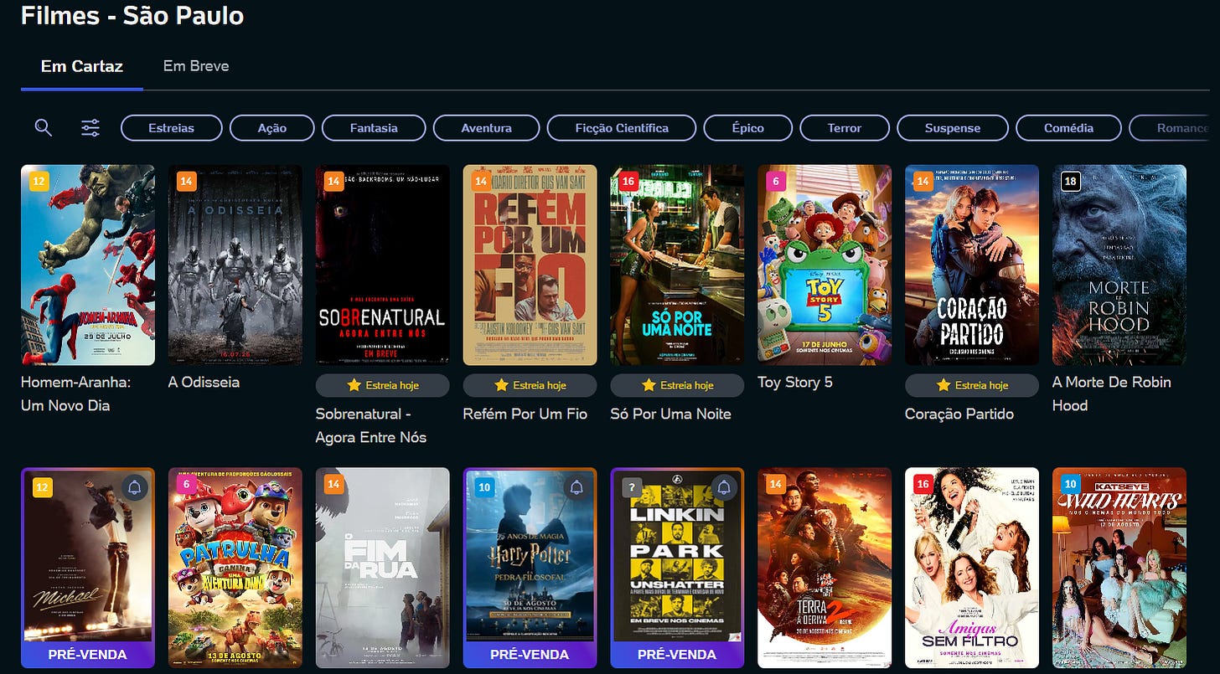Open the A Morte De Robin Hood title link
Screen dimensions: 1220x674
pyautogui.click(x=1112, y=394)
